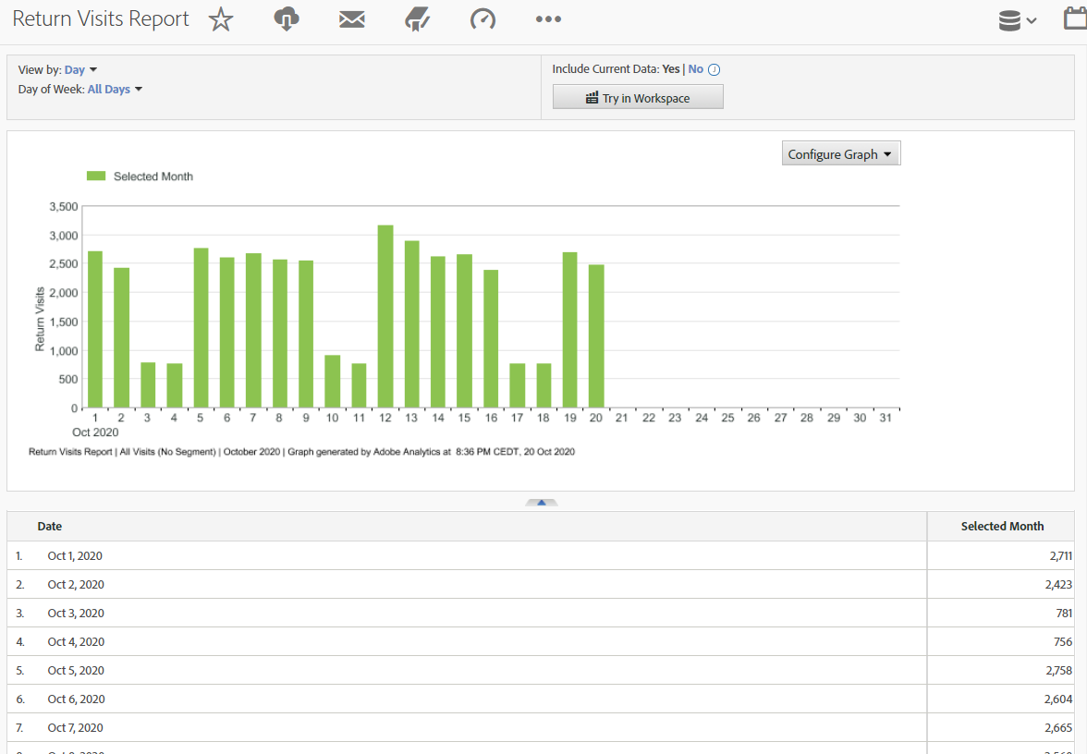Click the bar for October 13
This screenshot has width=1087, height=754.
tap(412, 324)
